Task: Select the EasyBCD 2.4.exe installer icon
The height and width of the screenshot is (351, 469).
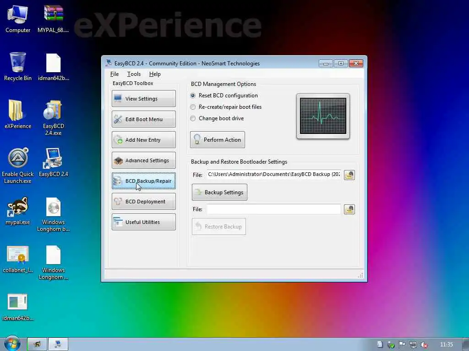Action: [53, 117]
